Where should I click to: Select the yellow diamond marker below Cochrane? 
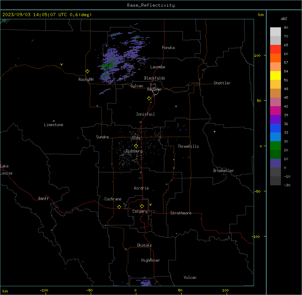coord(119,207)
